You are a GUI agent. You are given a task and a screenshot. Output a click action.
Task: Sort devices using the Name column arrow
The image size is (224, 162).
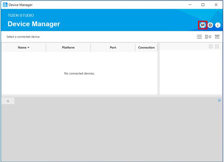pyautogui.click(x=28, y=48)
